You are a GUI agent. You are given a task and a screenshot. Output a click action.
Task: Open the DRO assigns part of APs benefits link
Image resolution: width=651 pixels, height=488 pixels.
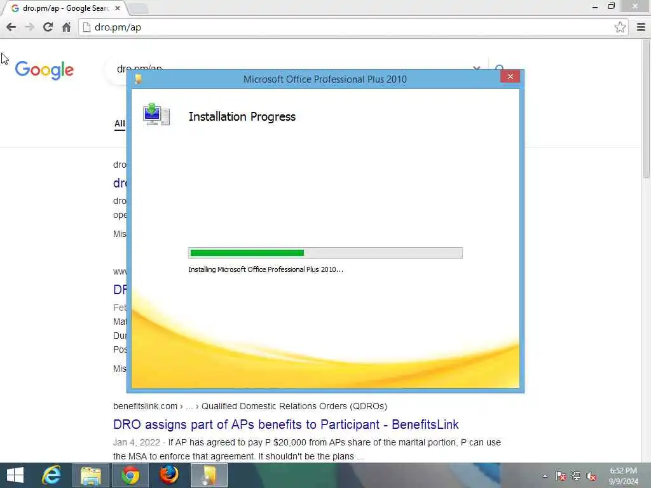[x=285, y=424]
